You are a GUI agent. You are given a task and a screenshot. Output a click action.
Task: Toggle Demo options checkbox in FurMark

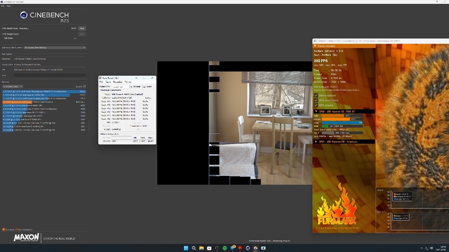pos(316,95)
